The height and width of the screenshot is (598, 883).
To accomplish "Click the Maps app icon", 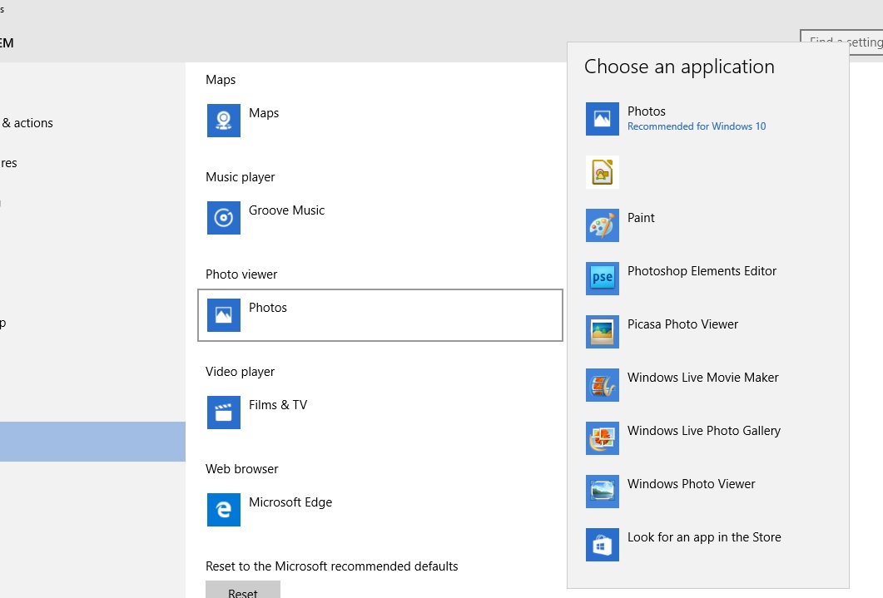I will click(x=224, y=121).
